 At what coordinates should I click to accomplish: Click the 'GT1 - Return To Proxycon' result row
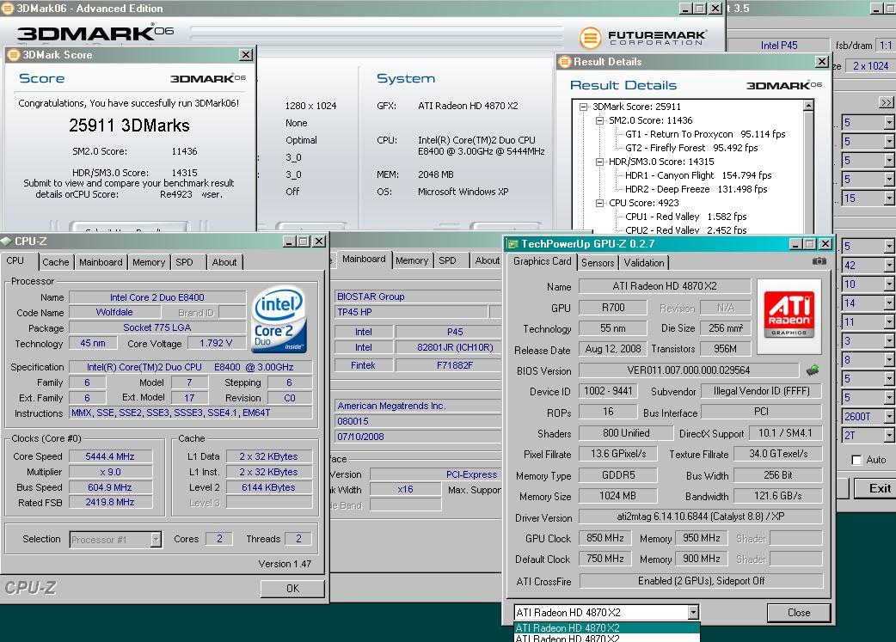[705, 134]
